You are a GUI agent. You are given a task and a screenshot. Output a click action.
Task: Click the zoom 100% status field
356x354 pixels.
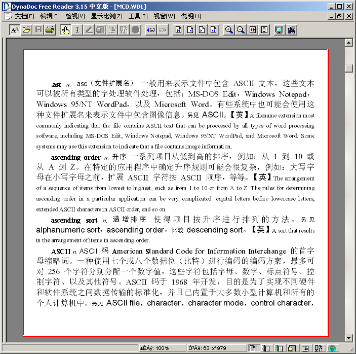coord(162,348)
